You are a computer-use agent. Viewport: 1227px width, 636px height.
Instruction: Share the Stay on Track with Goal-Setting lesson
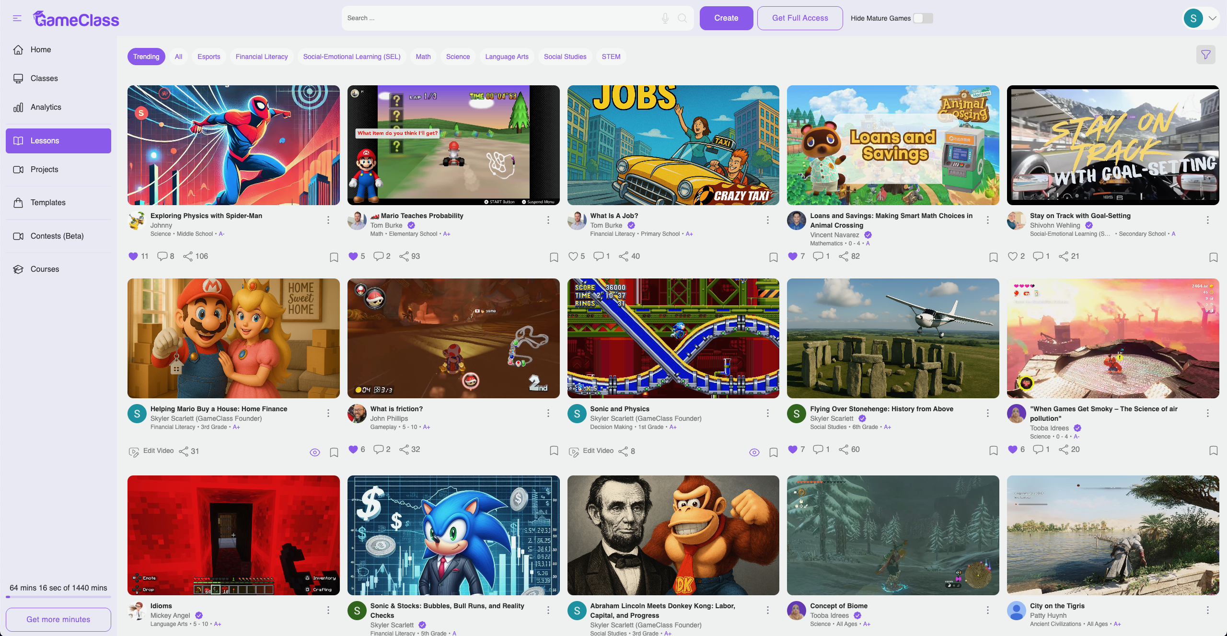(x=1064, y=256)
